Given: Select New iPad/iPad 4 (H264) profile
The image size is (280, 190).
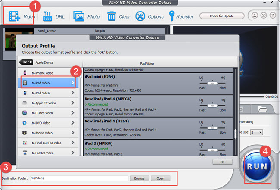Looking at the screenshot, I should pos(159,128).
